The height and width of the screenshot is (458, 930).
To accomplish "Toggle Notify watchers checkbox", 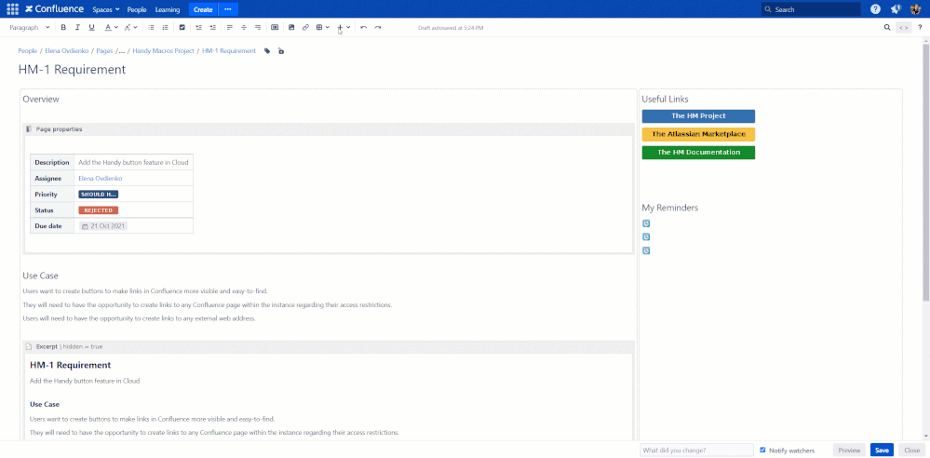I will 762,450.
